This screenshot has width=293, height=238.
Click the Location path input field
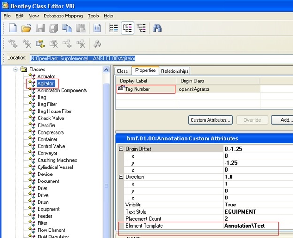click(161, 58)
